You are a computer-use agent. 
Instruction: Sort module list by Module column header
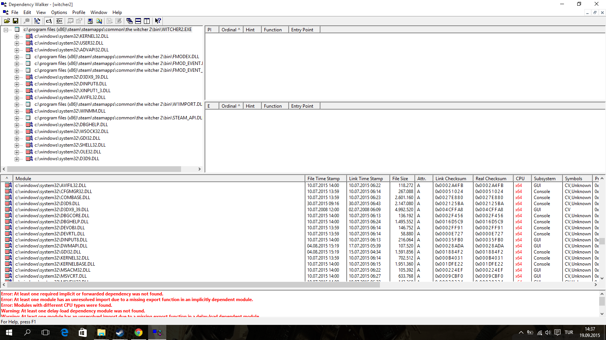pyautogui.click(x=159, y=179)
